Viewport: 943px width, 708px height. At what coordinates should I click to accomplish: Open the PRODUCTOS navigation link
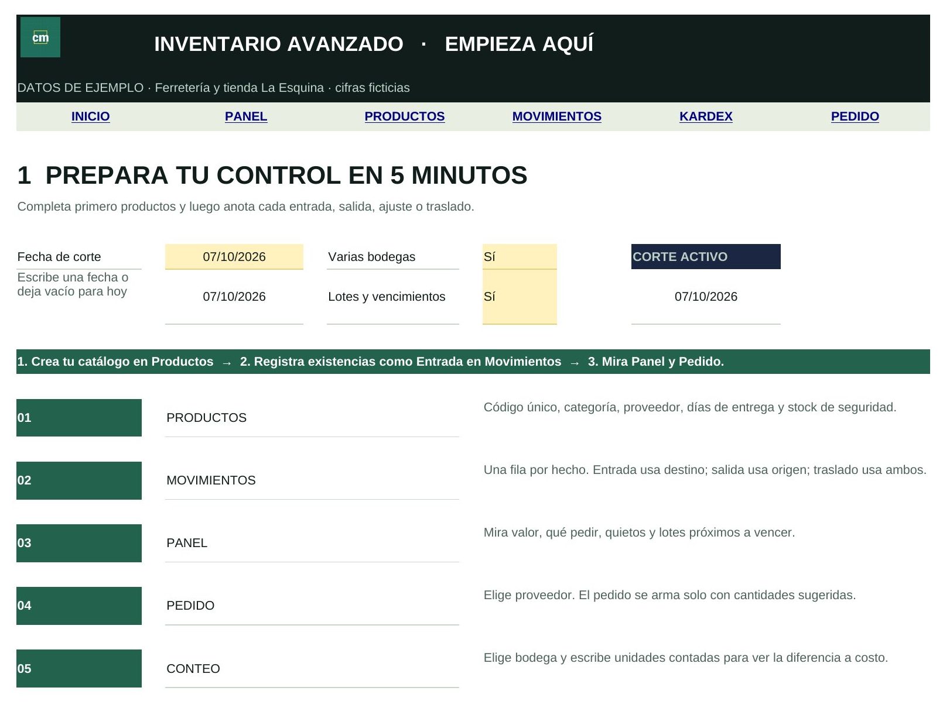(x=404, y=116)
